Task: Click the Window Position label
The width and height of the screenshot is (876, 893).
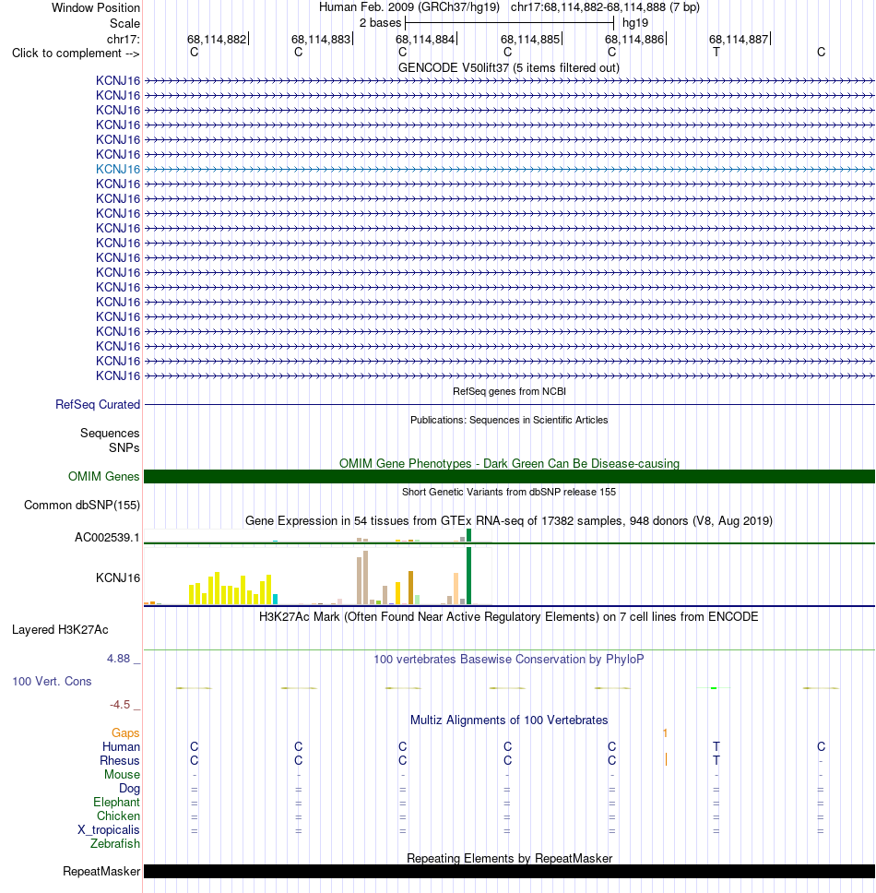Action: coord(96,8)
